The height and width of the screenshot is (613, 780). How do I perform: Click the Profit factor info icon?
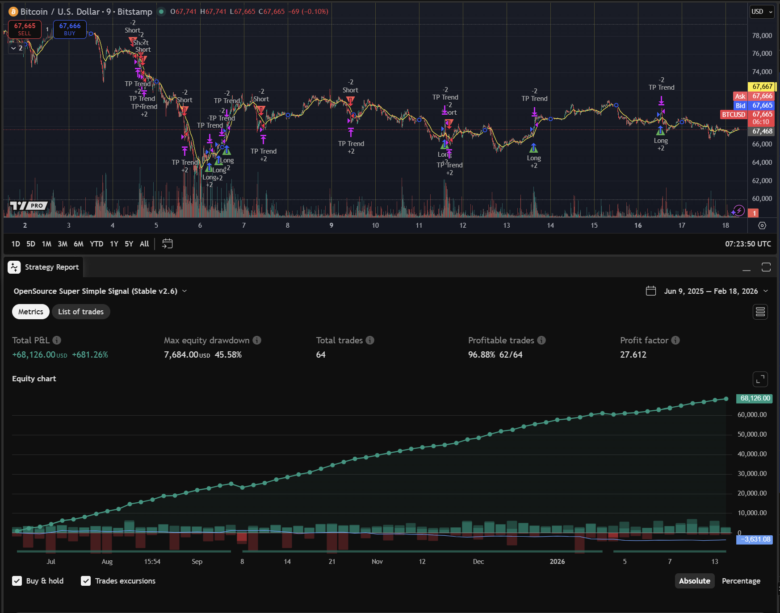tap(675, 340)
